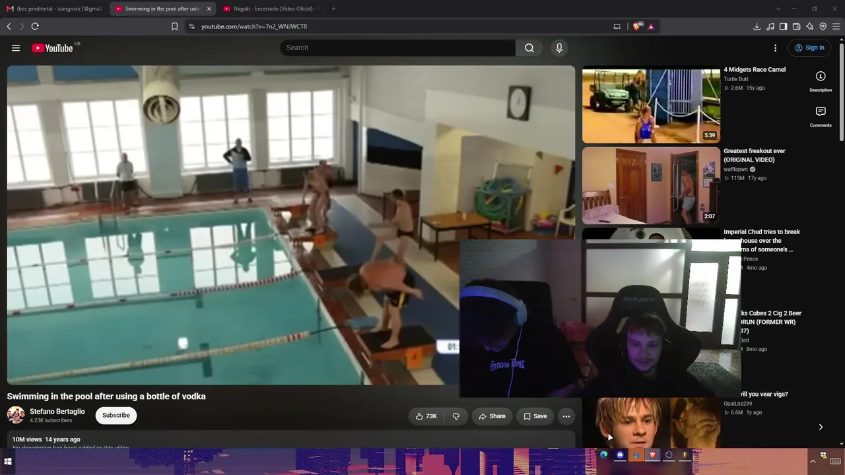Open Discord from the taskbar
Viewport: 845px width, 475px height.
[x=620, y=455]
